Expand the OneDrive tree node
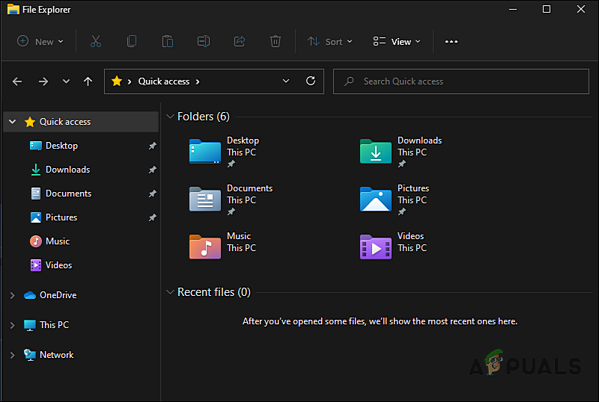Viewport: 599px width, 402px height. tap(13, 295)
